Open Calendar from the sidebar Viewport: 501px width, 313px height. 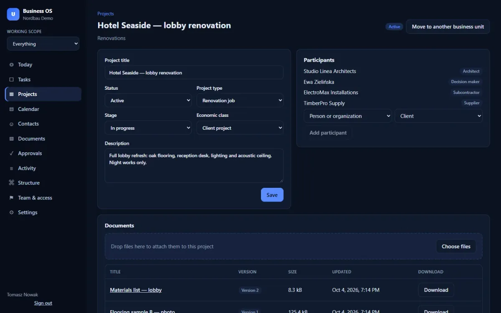pos(43,109)
